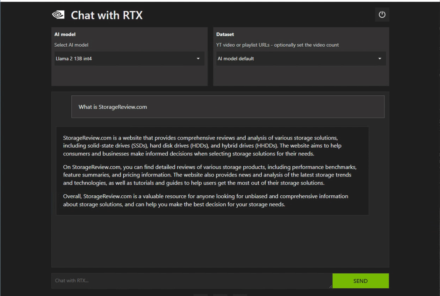Click the 'AI model' panel heading

click(65, 34)
